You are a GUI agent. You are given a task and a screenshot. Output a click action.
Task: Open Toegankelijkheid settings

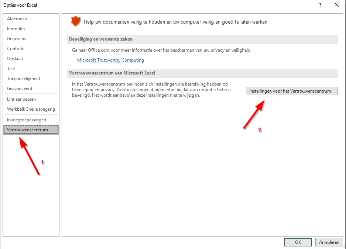[x=23, y=79]
